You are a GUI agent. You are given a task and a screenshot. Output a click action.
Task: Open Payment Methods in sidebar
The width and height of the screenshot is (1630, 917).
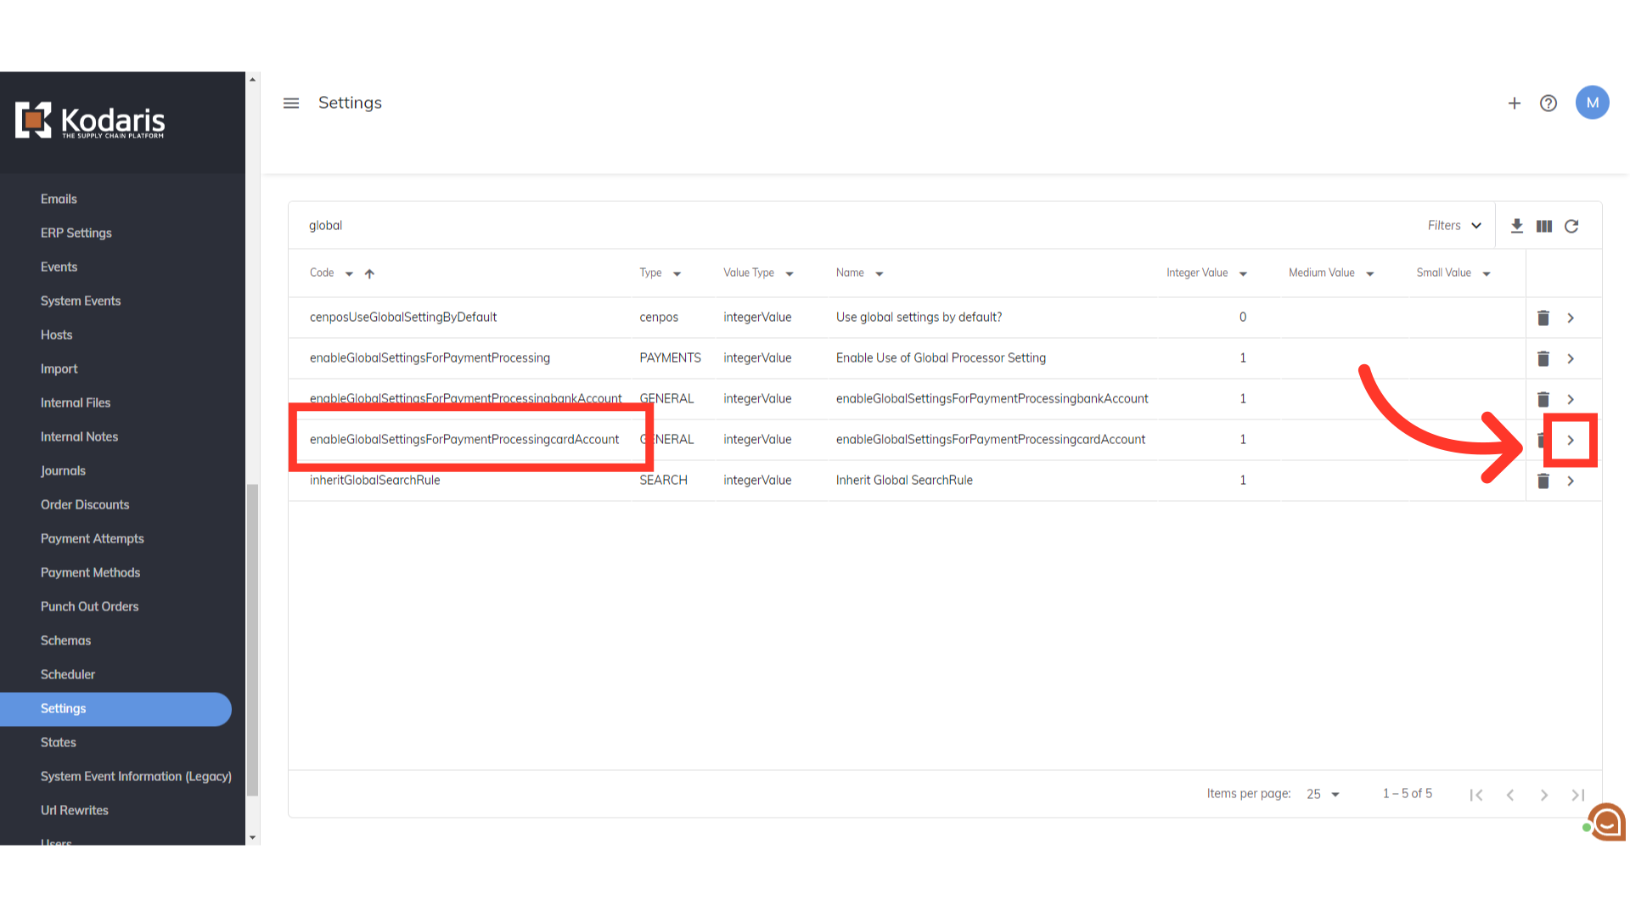pos(90,572)
